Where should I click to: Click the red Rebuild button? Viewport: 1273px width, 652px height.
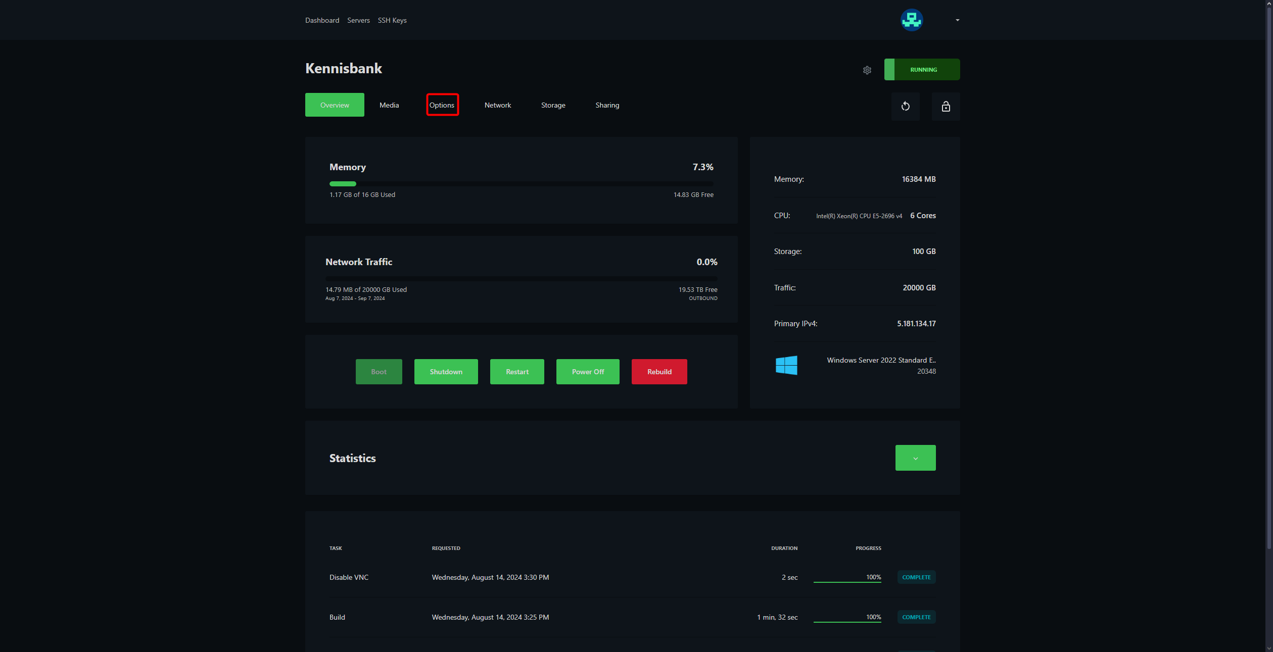point(659,372)
